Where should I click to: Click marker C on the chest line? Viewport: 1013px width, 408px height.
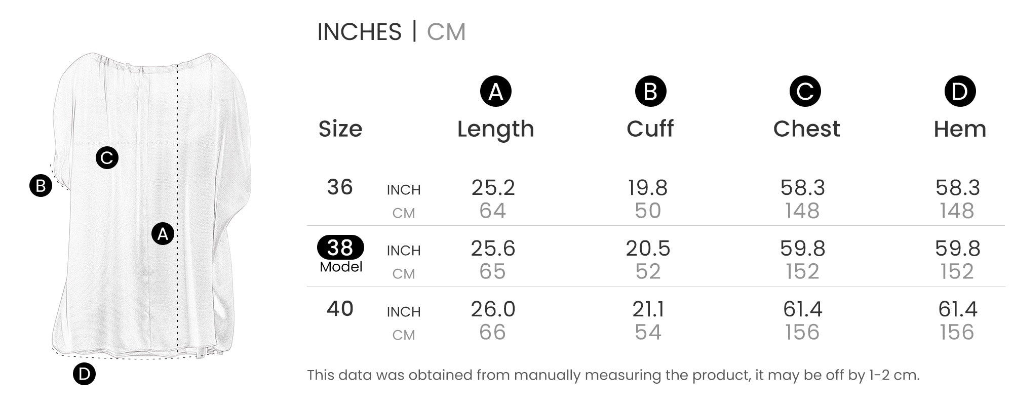click(x=107, y=158)
